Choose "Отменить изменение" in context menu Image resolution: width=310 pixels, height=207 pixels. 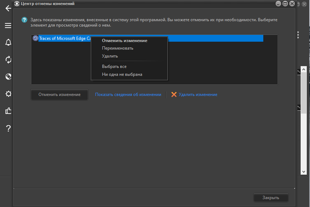coord(124,41)
